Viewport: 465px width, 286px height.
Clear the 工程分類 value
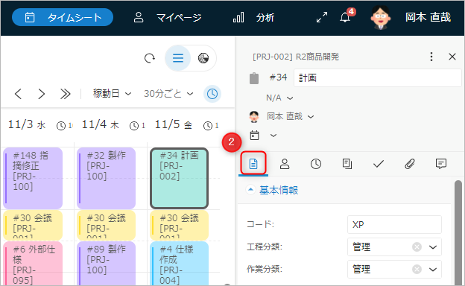(417, 247)
